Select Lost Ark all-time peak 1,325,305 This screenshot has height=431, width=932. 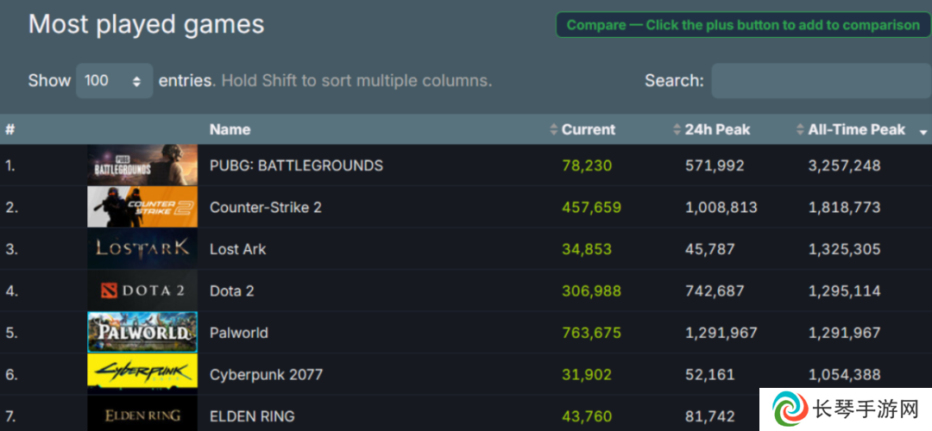844,249
